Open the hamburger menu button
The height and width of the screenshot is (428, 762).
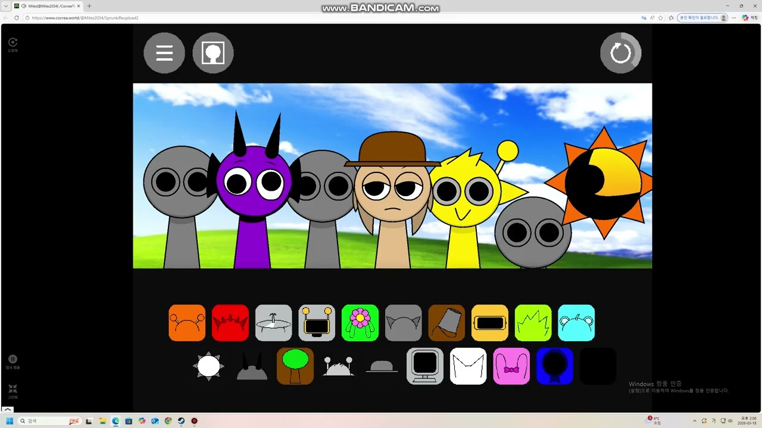click(x=164, y=53)
